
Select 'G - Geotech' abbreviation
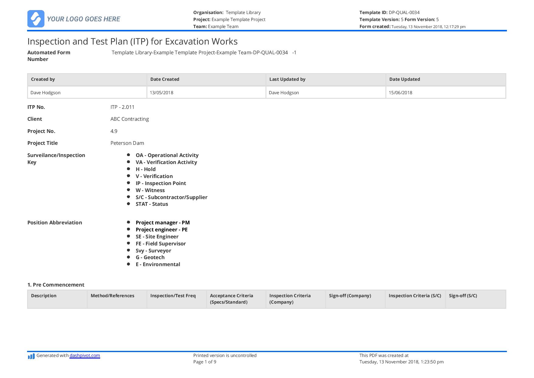coord(150,257)
